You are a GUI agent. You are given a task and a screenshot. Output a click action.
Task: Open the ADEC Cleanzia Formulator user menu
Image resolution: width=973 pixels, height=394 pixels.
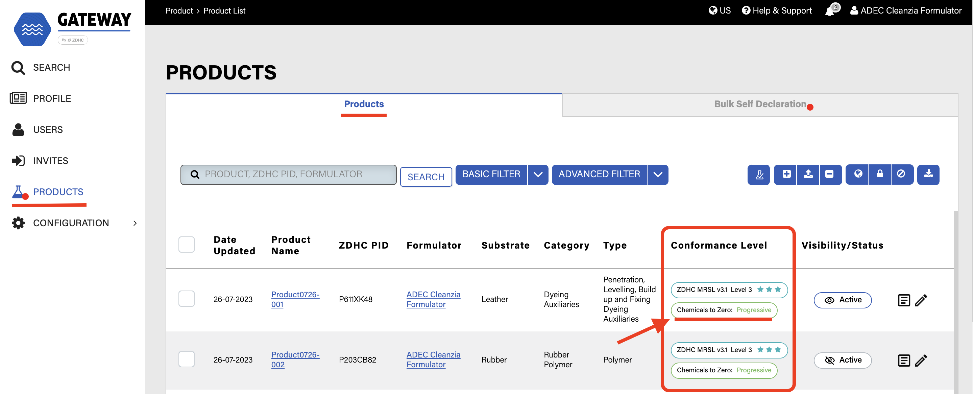pyautogui.click(x=905, y=10)
